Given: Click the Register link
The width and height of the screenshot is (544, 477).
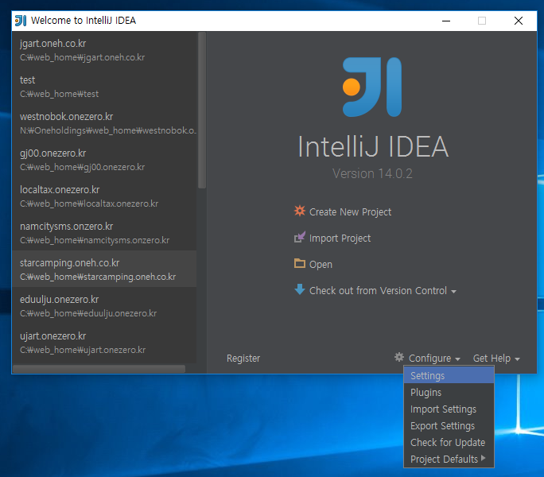Looking at the screenshot, I should (243, 359).
